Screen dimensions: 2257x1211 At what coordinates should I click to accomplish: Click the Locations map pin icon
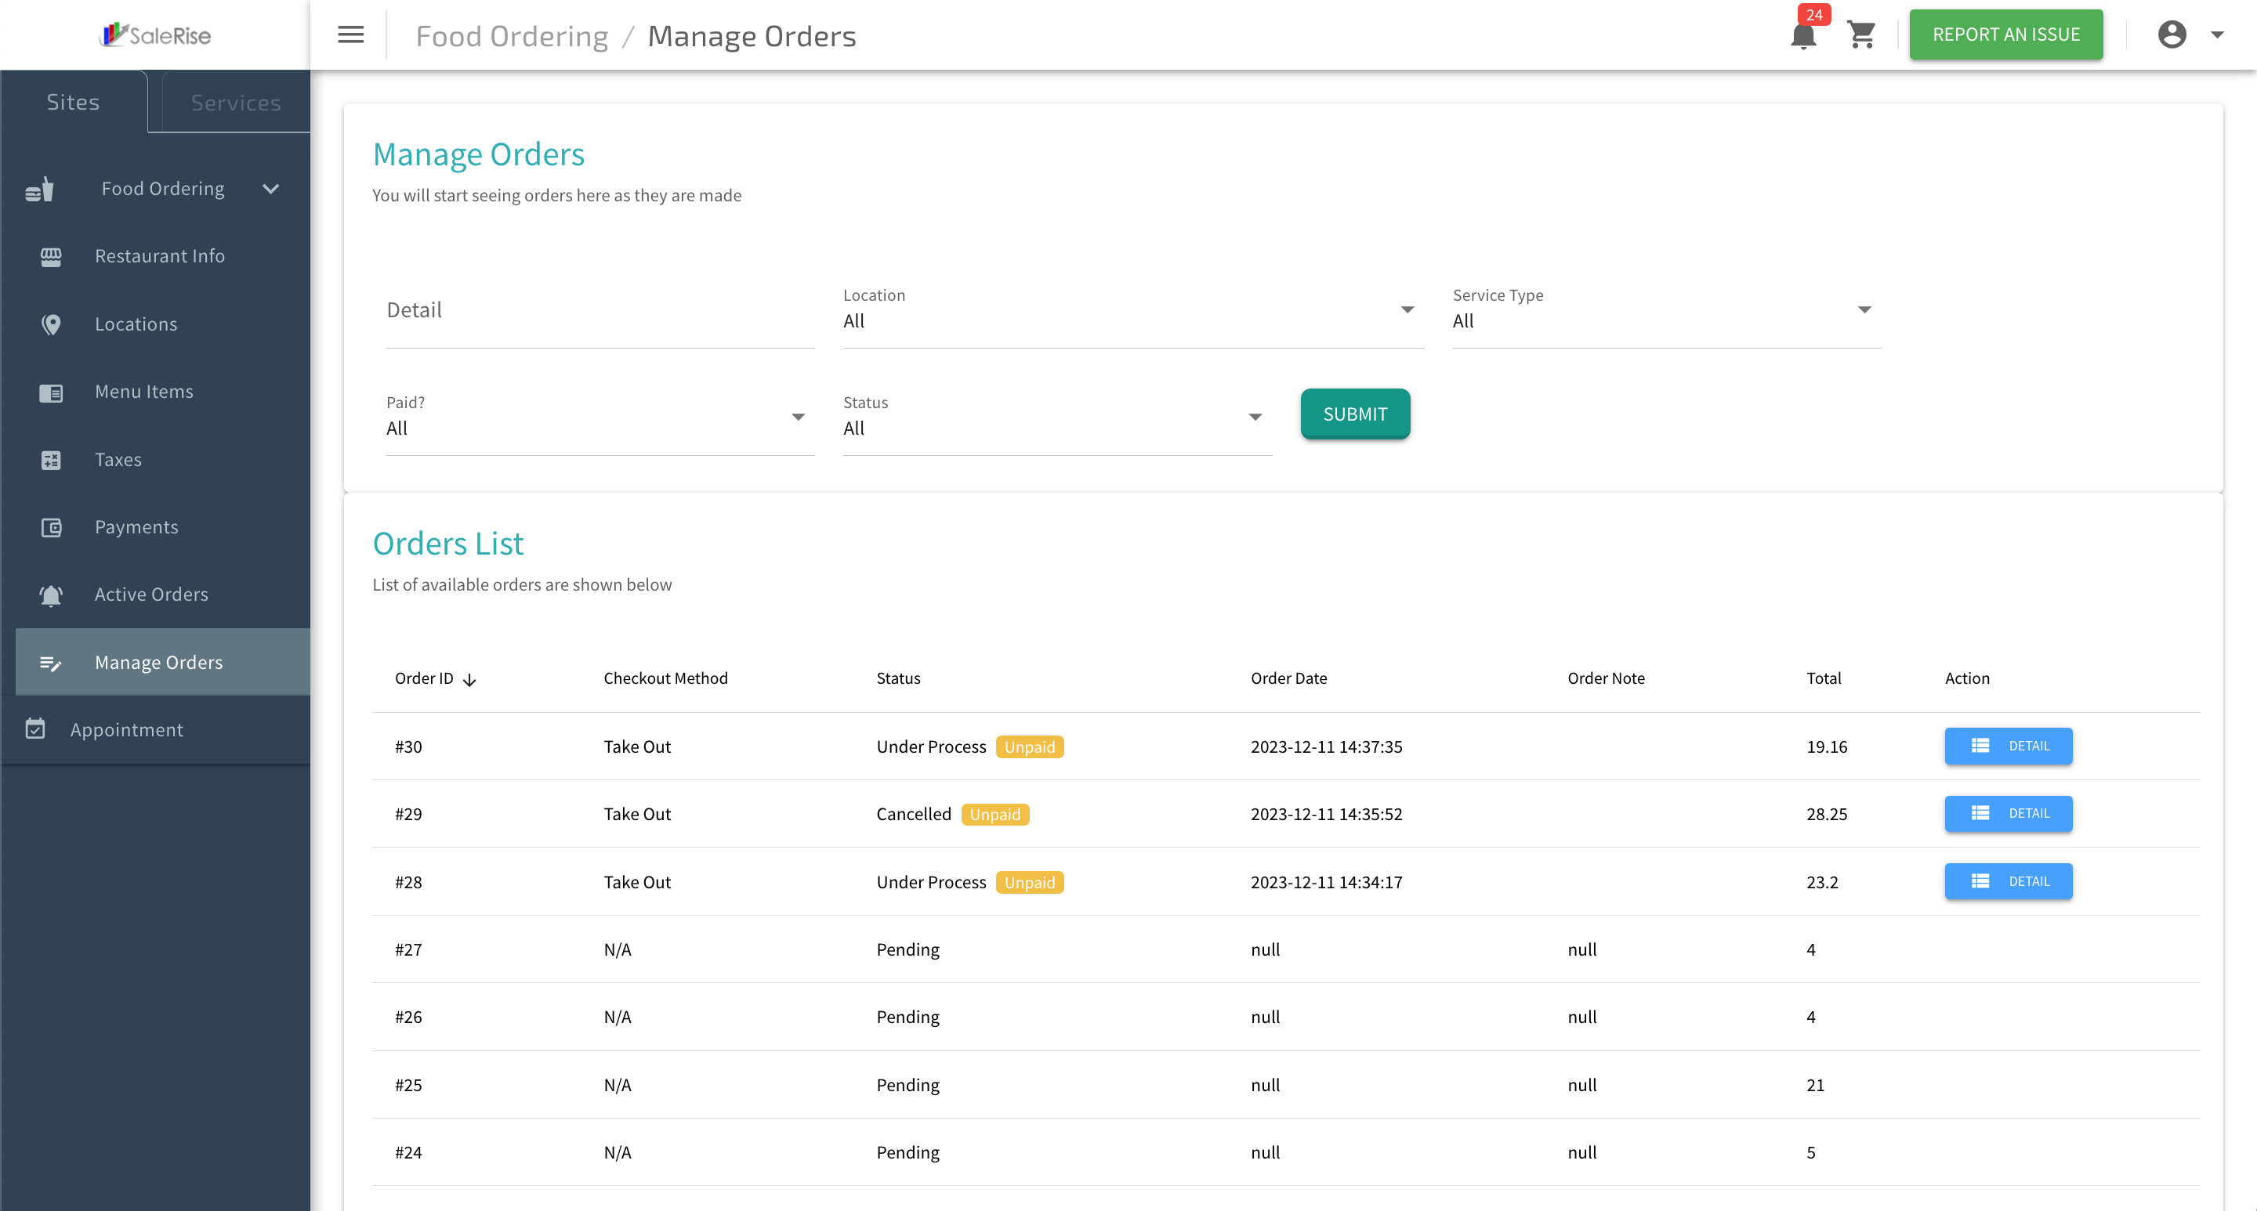(51, 325)
